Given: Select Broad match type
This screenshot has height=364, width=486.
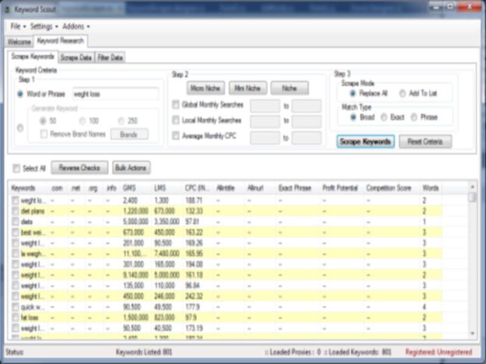Looking at the screenshot, I should pos(353,117).
